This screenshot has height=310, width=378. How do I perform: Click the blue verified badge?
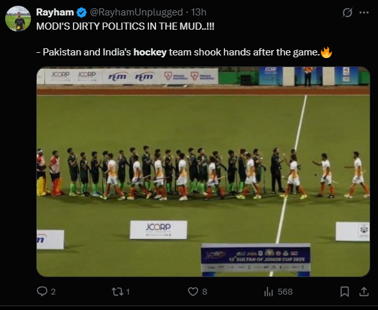(x=81, y=12)
